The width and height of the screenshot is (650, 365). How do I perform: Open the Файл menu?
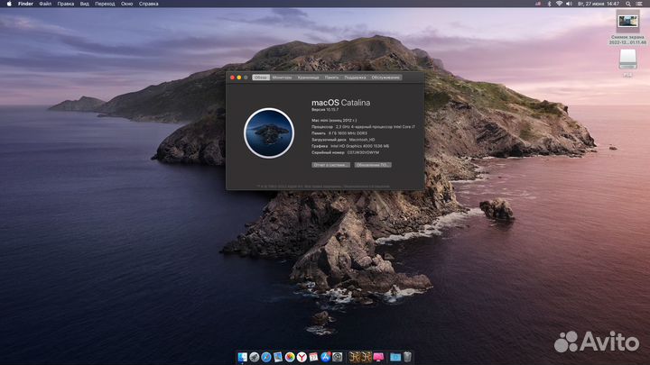45,4
